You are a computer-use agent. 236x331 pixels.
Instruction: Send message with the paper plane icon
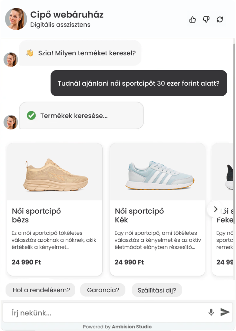(x=225, y=312)
